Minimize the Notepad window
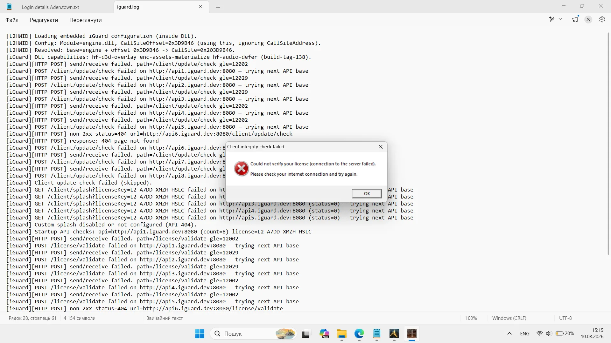Viewport: 611px width, 343px height. pos(564,6)
